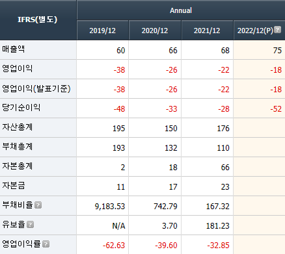285x254 pixels.
Task: Click 자본총계 value 18
Action: coord(173,168)
